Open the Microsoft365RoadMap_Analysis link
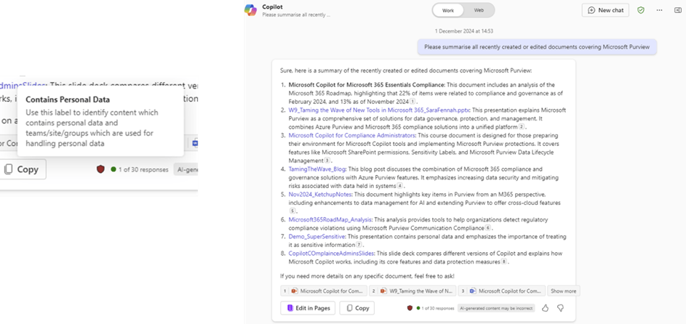Image resolution: width=686 pixels, height=324 pixels. point(332,219)
